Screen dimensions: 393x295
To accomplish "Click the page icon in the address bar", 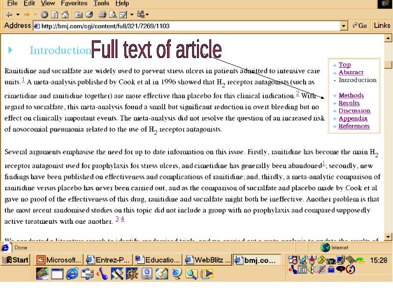I will pyautogui.click(x=37, y=26).
